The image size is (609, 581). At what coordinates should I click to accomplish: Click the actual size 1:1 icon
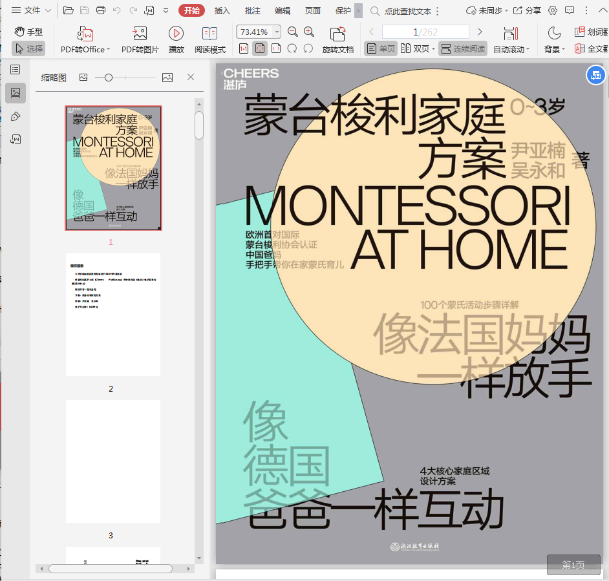(244, 48)
